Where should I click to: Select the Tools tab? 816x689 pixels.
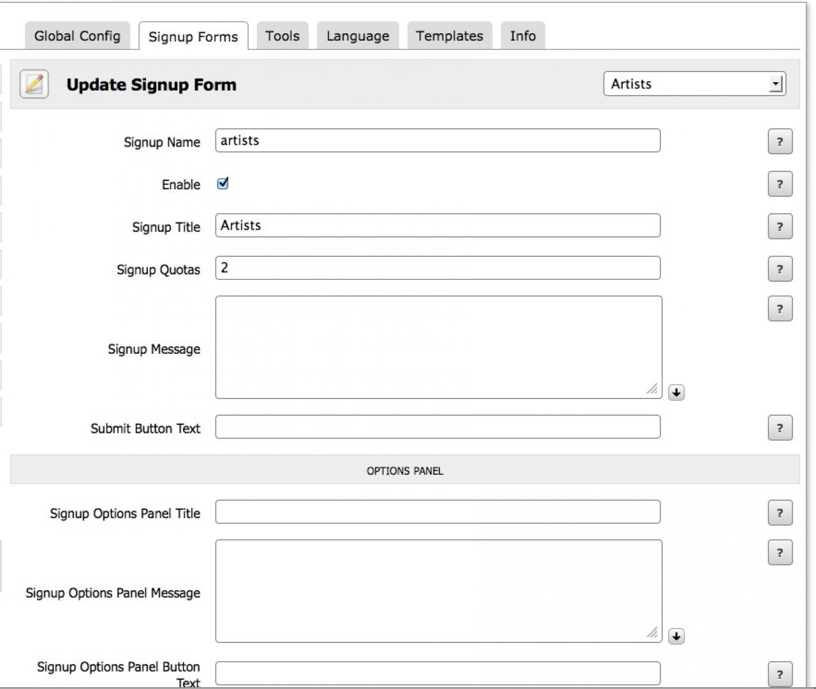(282, 36)
